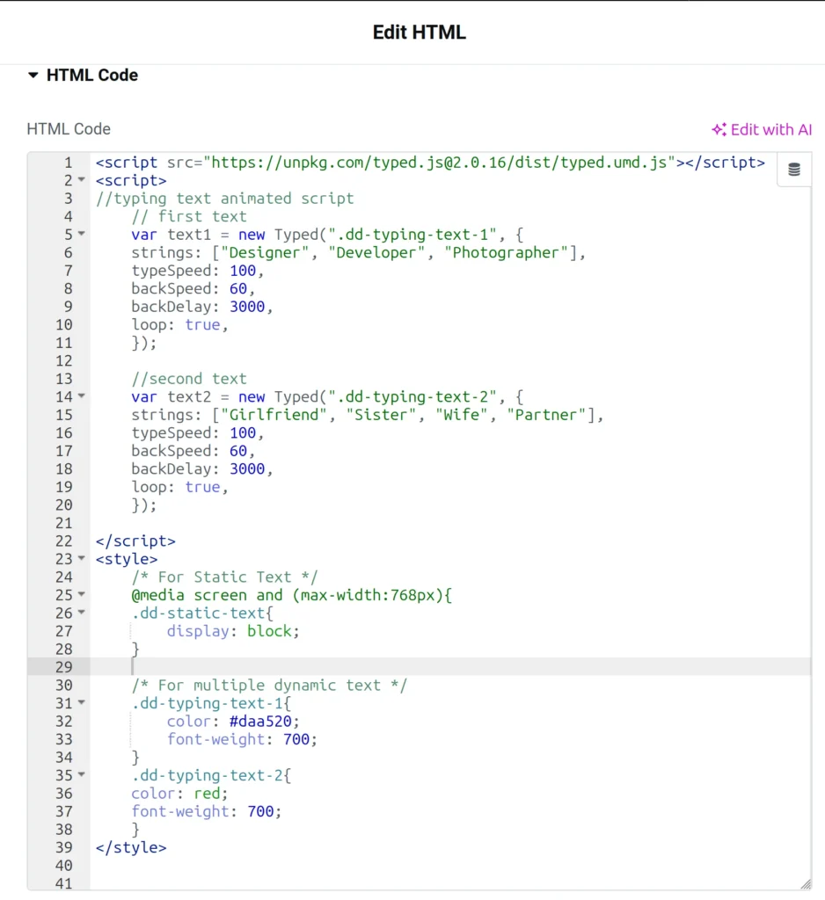Click the closing </script> tag on line 22
The image size is (825, 900).
135,541
